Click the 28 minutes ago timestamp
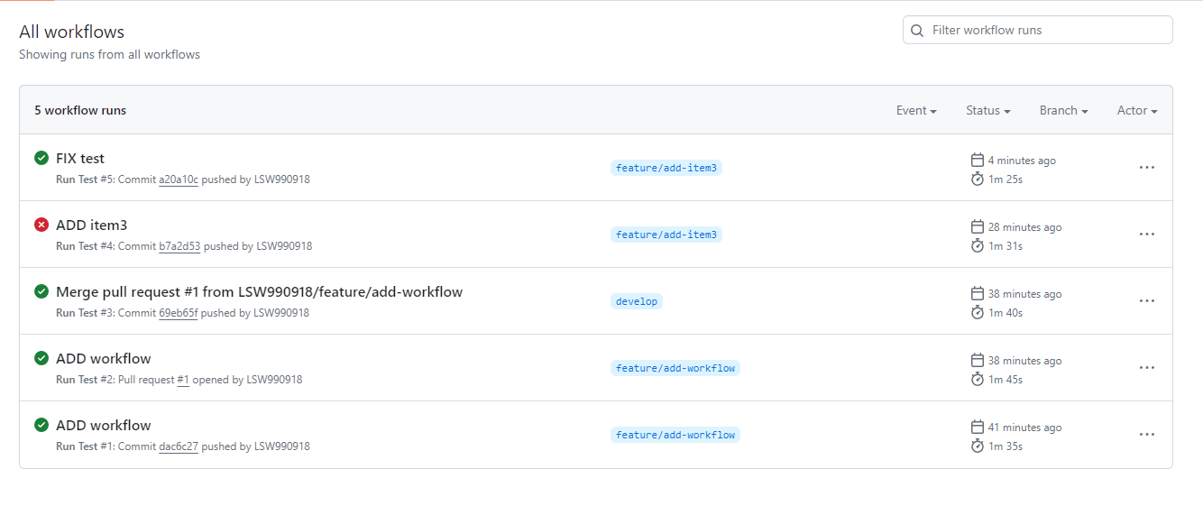Image resolution: width=1203 pixels, height=506 pixels. 1024,227
